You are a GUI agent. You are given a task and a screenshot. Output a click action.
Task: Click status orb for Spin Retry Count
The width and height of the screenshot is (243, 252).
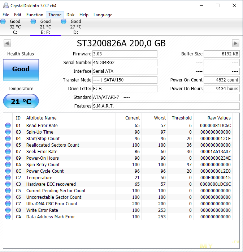tap(8, 164)
